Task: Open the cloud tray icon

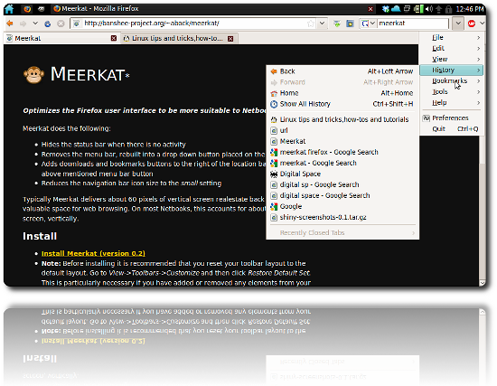Action: click(396, 9)
